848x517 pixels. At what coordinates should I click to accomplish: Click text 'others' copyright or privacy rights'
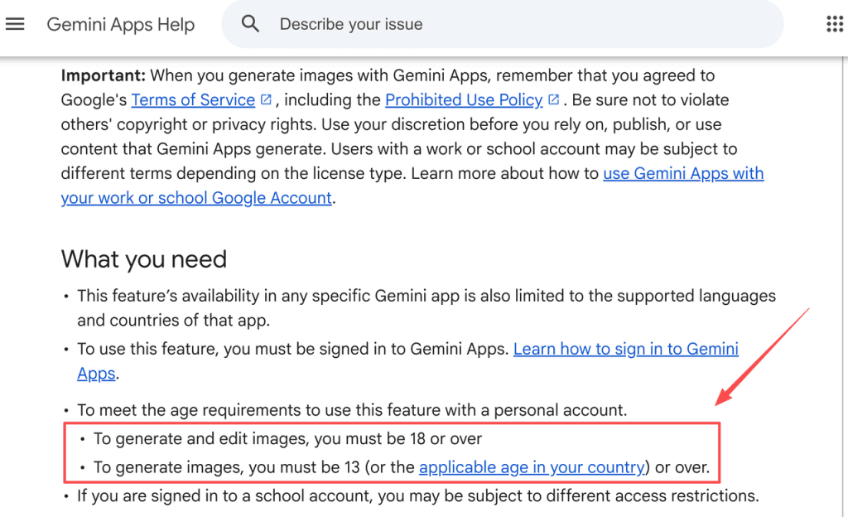coord(189,125)
